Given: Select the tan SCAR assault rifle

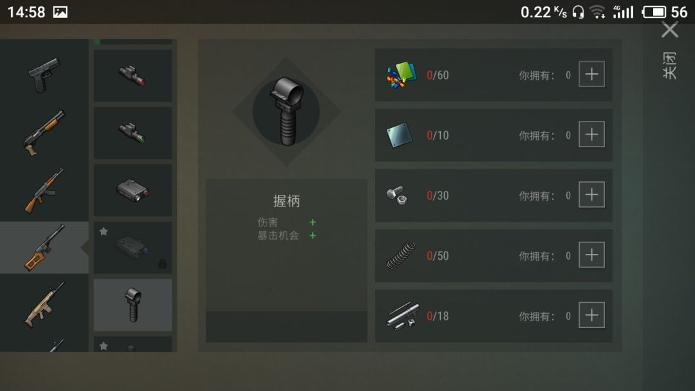Looking at the screenshot, I should (44, 305).
